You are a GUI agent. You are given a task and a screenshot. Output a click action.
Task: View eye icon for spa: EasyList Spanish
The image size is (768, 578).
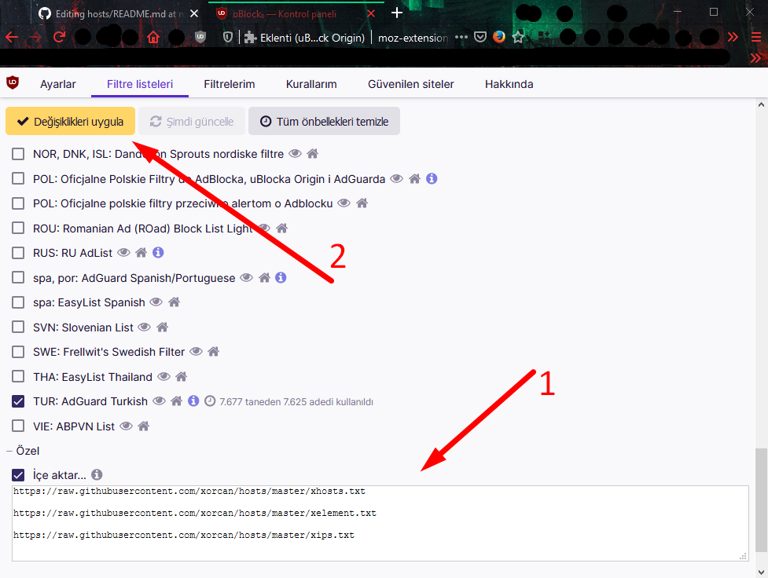156,302
